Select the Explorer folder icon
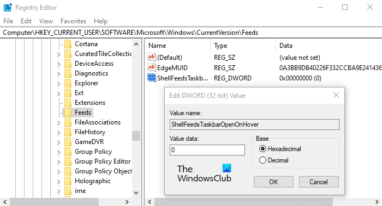Viewport: 382px width, 206px height. click(x=68, y=83)
